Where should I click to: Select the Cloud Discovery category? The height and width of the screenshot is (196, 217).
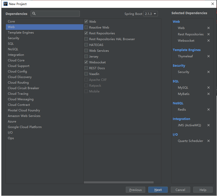tap(44, 77)
